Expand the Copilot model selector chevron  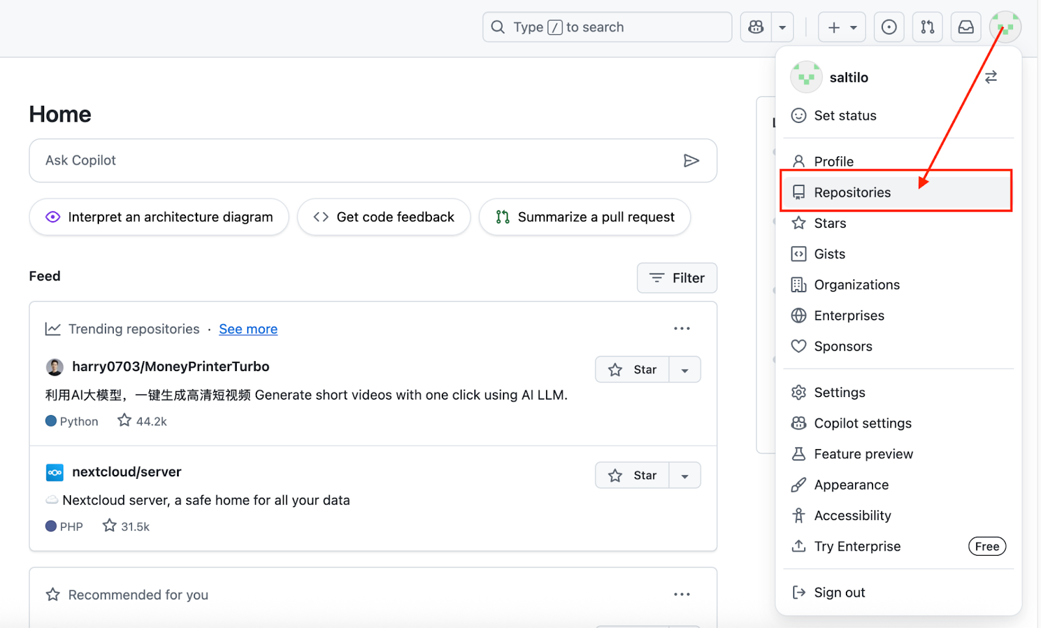click(x=783, y=27)
